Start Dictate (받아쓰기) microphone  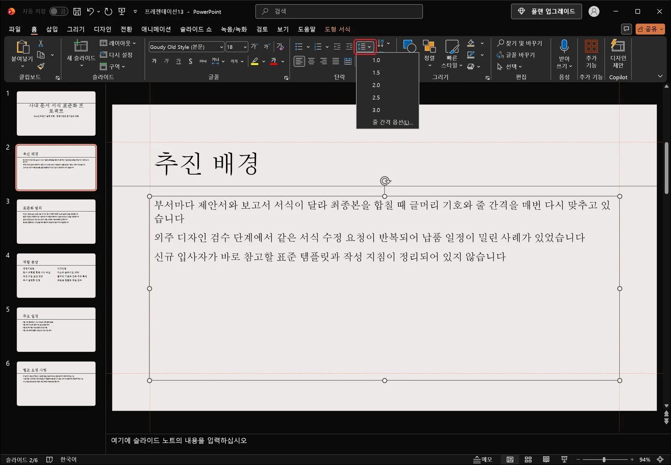point(564,46)
